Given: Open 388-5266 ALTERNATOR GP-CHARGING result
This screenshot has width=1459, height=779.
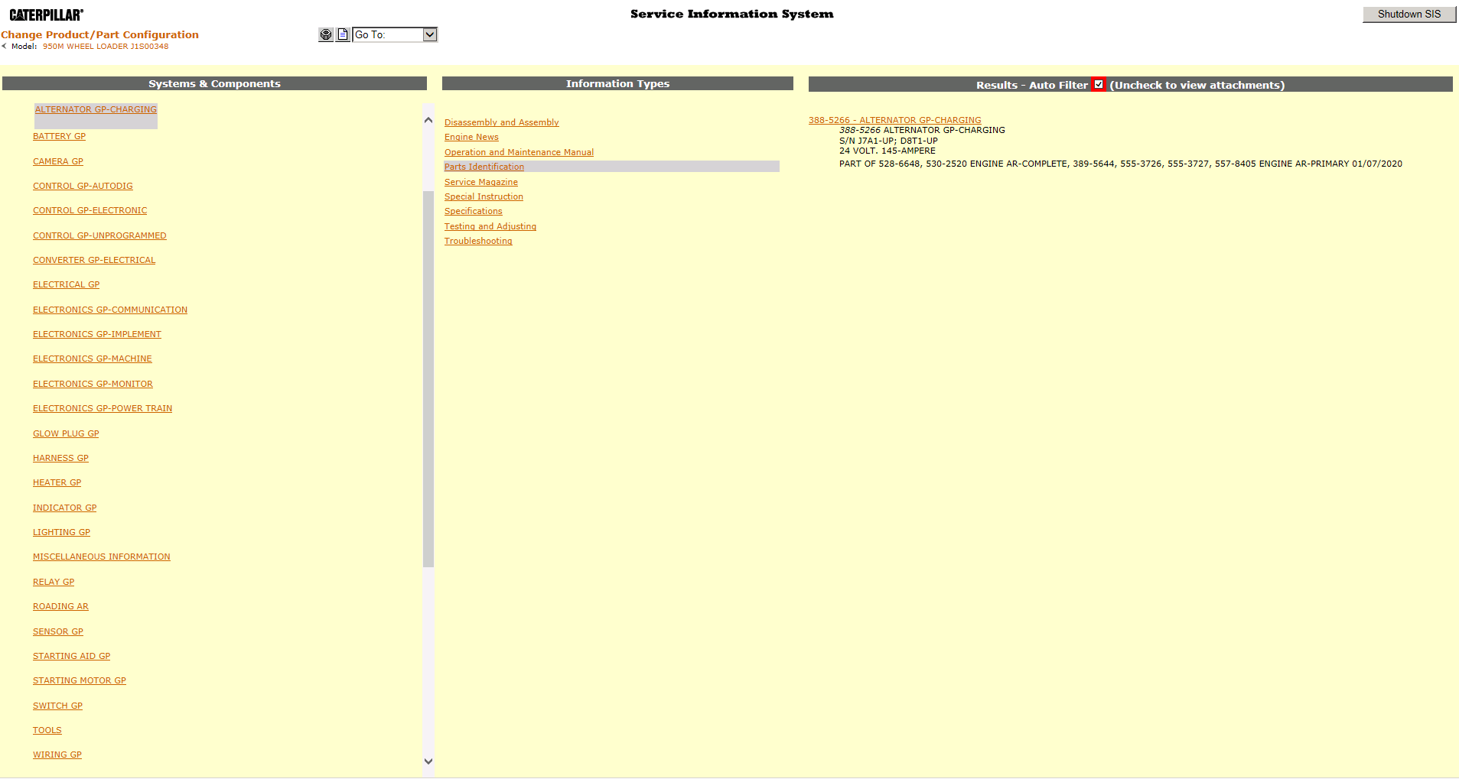Looking at the screenshot, I should [894, 120].
